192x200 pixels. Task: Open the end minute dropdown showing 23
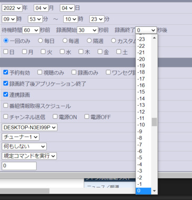[x=97, y=19]
